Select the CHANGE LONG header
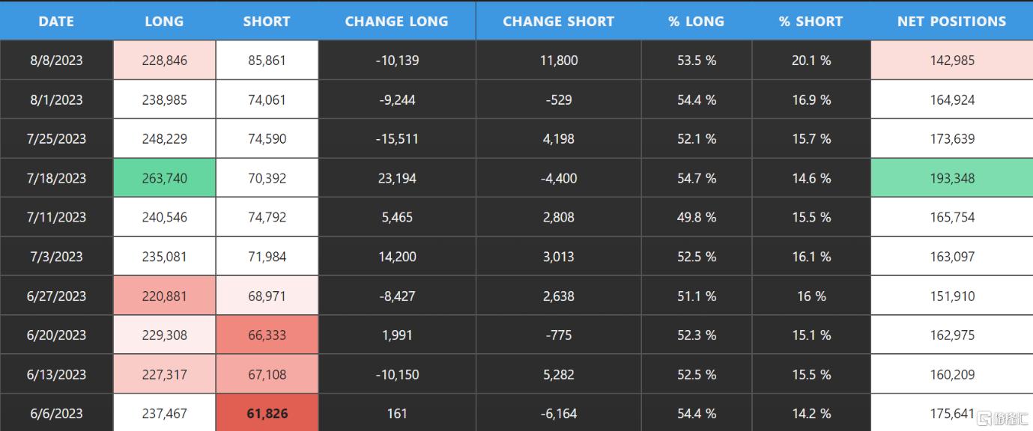This screenshot has height=431, width=1033. pos(397,21)
